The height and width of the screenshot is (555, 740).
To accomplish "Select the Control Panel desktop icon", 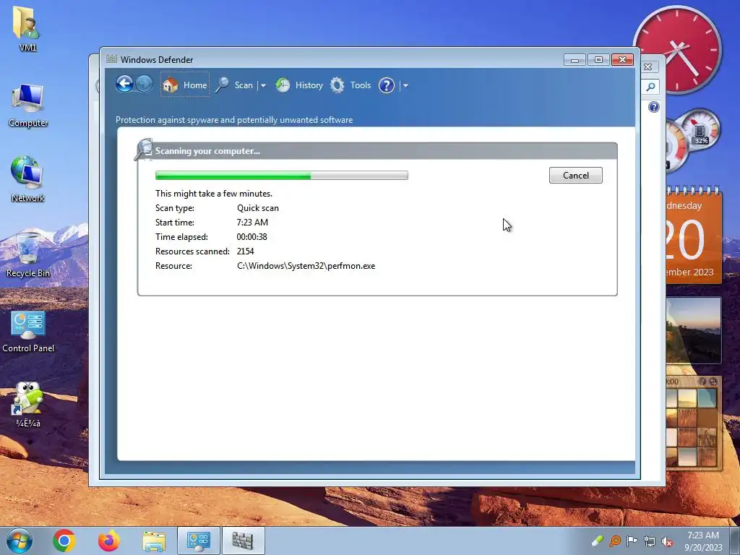I will click(x=28, y=331).
